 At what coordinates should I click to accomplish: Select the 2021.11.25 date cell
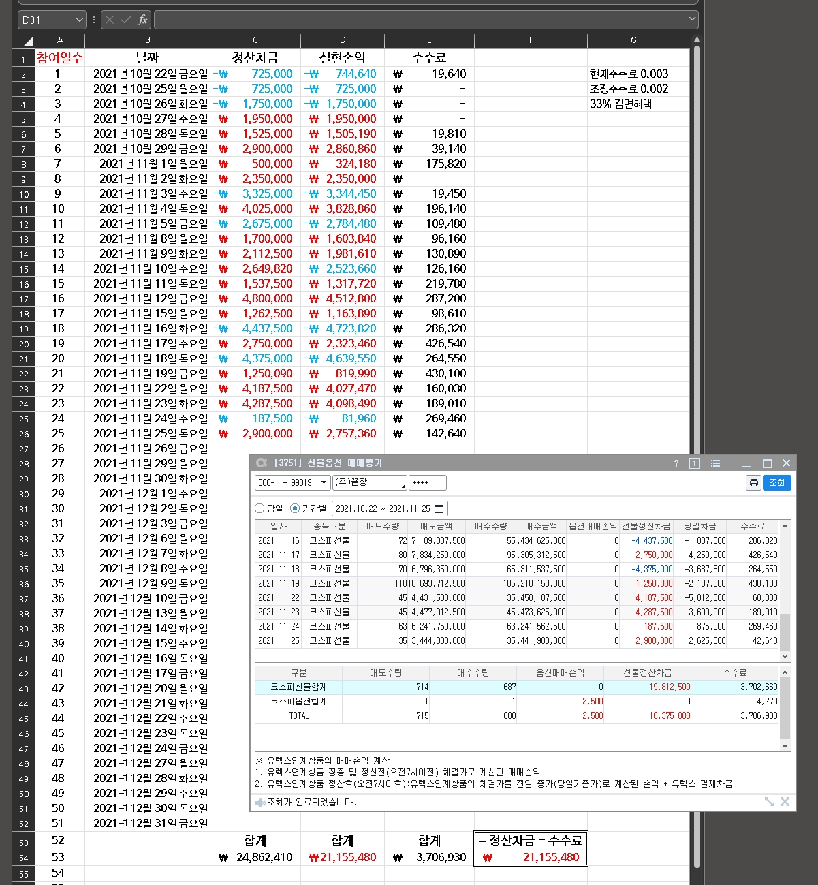coord(279,640)
